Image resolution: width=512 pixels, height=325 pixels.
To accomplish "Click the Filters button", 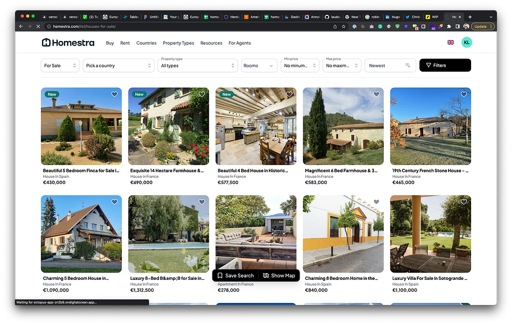I will tap(445, 66).
